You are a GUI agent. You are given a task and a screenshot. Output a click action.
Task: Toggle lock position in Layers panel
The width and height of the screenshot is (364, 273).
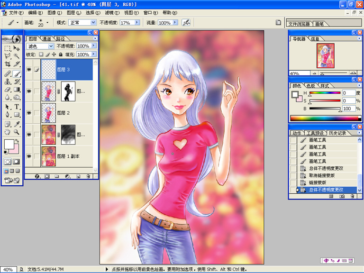coord(54,55)
